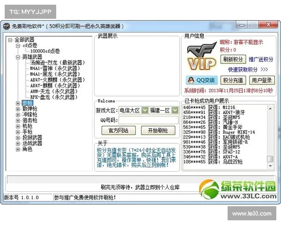Select the row 456****91 获得: AK47-狼牙
This screenshot has width=281, height=225.
[214, 112]
